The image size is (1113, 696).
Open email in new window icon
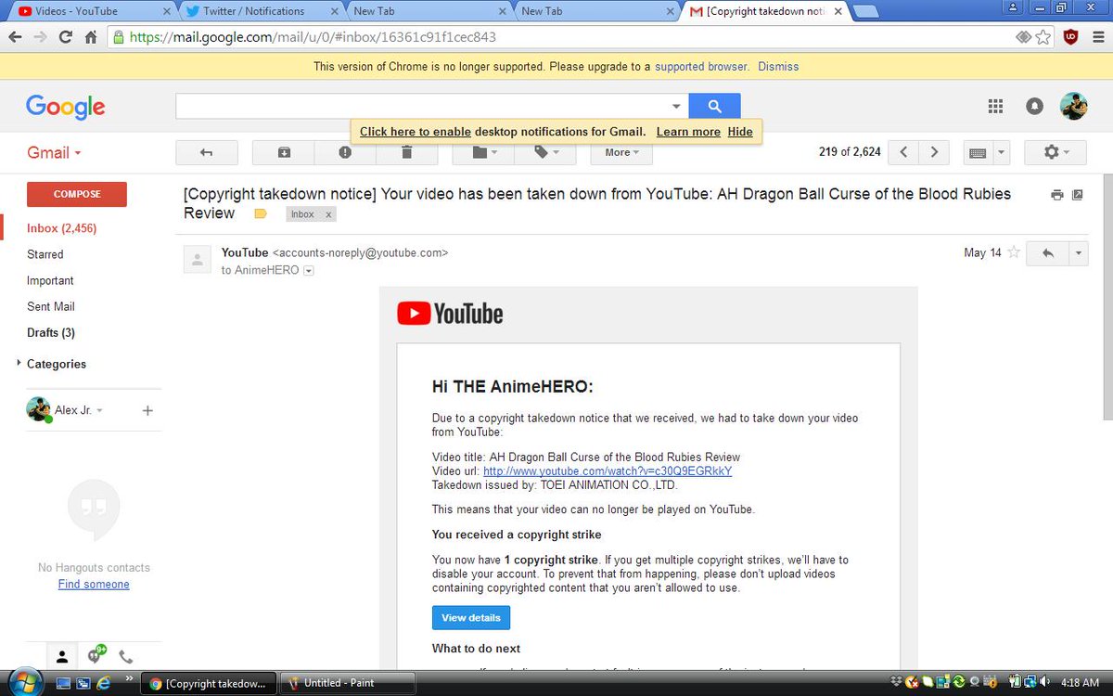pos(1078,195)
